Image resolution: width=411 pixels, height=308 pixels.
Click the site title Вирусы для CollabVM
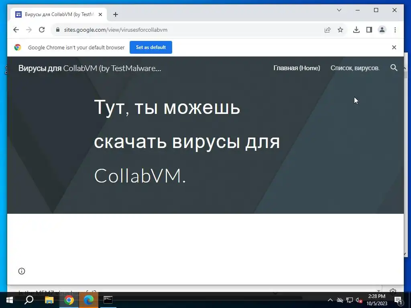point(90,68)
